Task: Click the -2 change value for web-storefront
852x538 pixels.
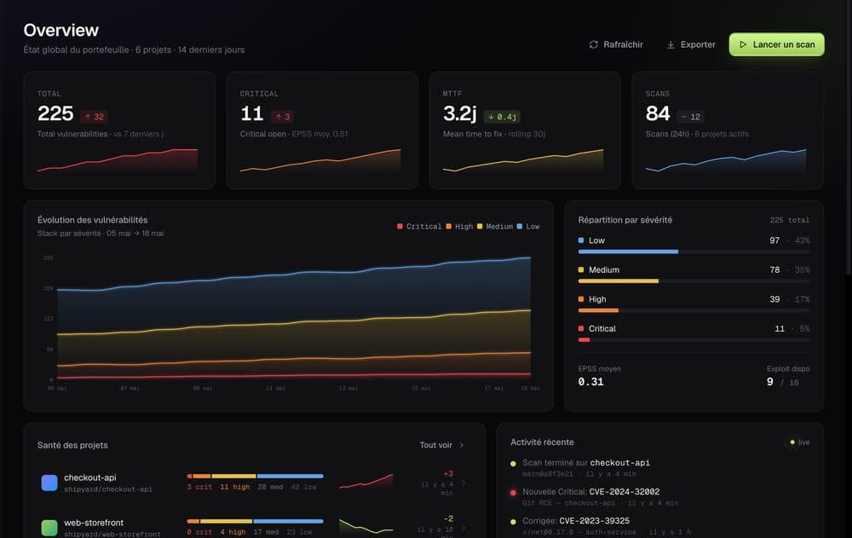Action: click(x=448, y=519)
